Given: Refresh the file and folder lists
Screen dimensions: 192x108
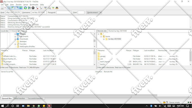Looking at the screenshot, I should point(25,8).
